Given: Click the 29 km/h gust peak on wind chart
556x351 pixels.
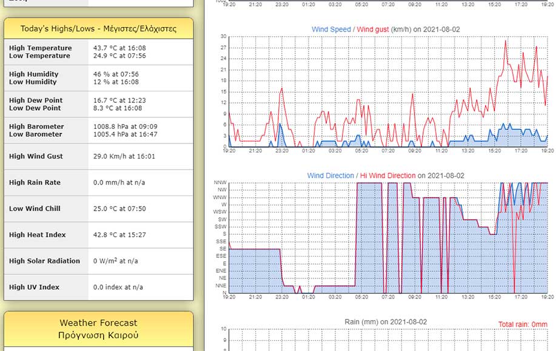Looking at the screenshot, I should coord(505,41).
